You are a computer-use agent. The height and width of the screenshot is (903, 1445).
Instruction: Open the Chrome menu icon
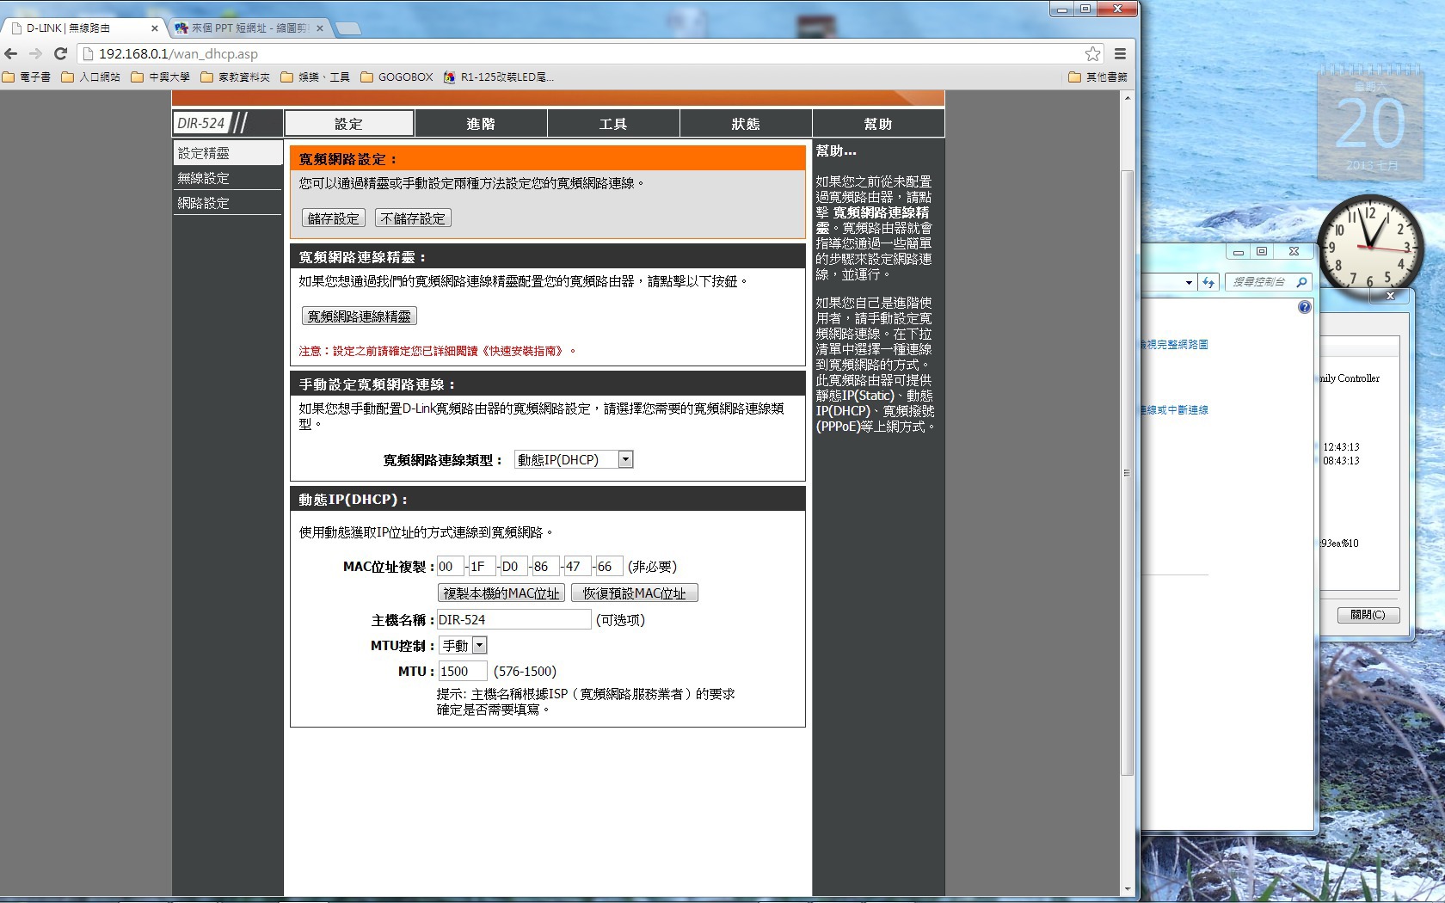[1120, 53]
